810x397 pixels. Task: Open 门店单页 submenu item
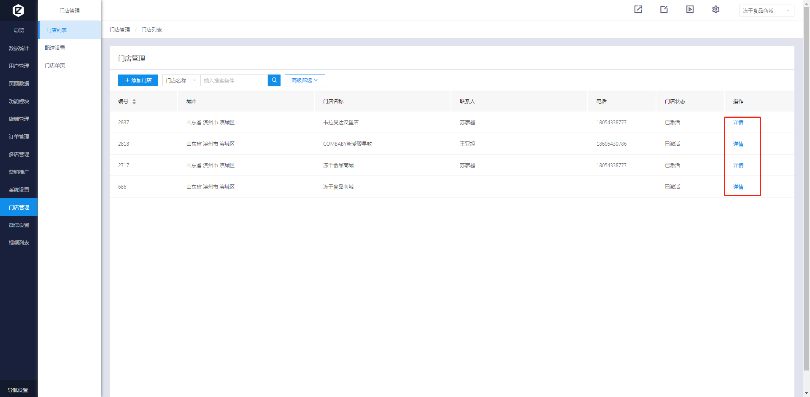coord(55,66)
